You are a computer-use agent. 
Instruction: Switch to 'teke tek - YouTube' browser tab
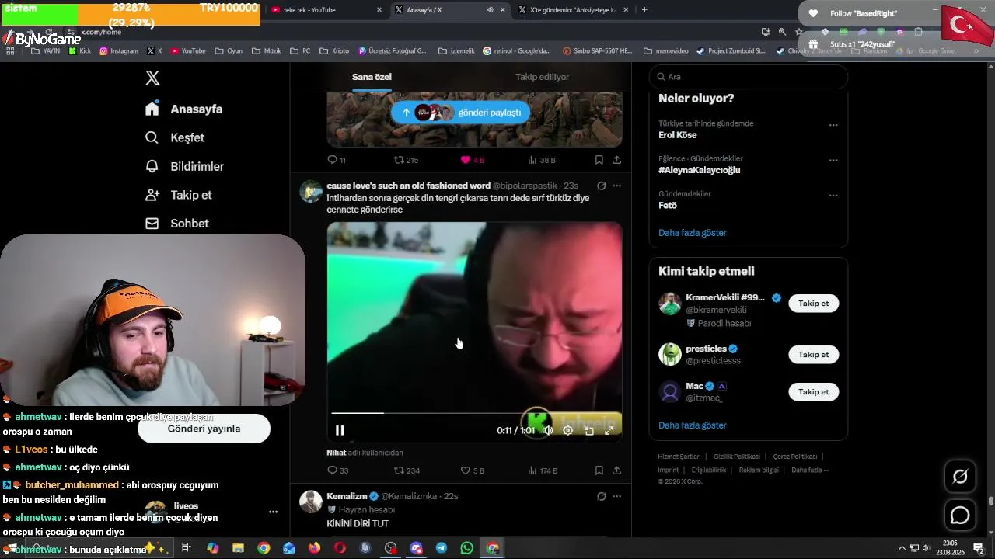(x=326, y=10)
